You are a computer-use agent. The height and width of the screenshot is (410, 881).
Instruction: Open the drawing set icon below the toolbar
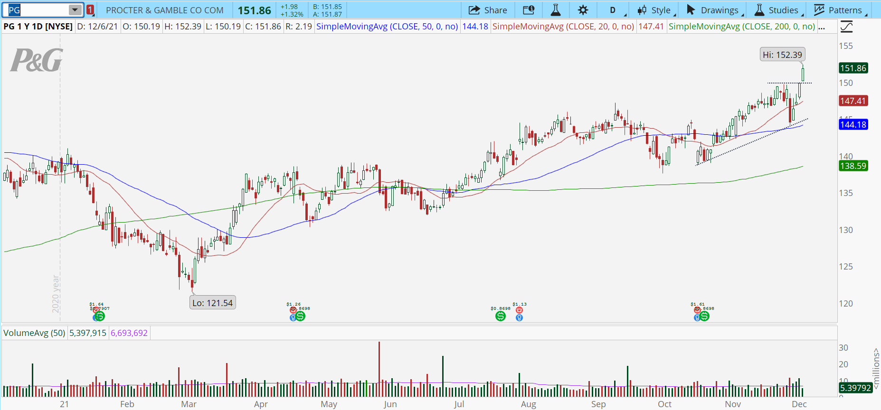[x=846, y=27]
